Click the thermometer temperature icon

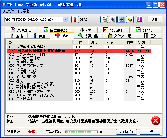point(75,19)
